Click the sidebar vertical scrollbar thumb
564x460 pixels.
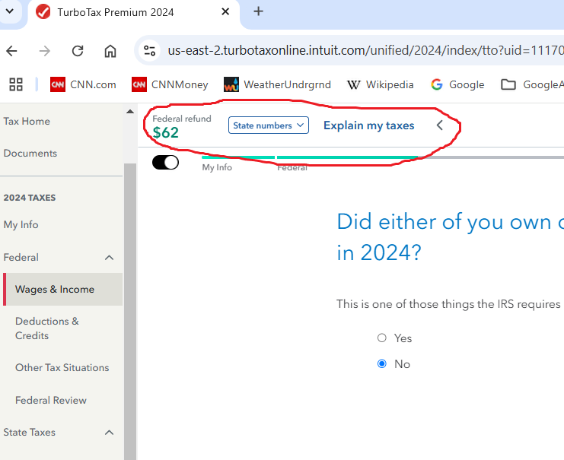tap(130, 311)
